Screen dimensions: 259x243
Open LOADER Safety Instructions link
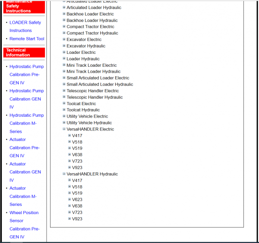point(25,26)
